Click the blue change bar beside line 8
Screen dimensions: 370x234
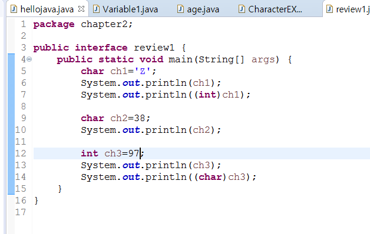(x=11, y=106)
